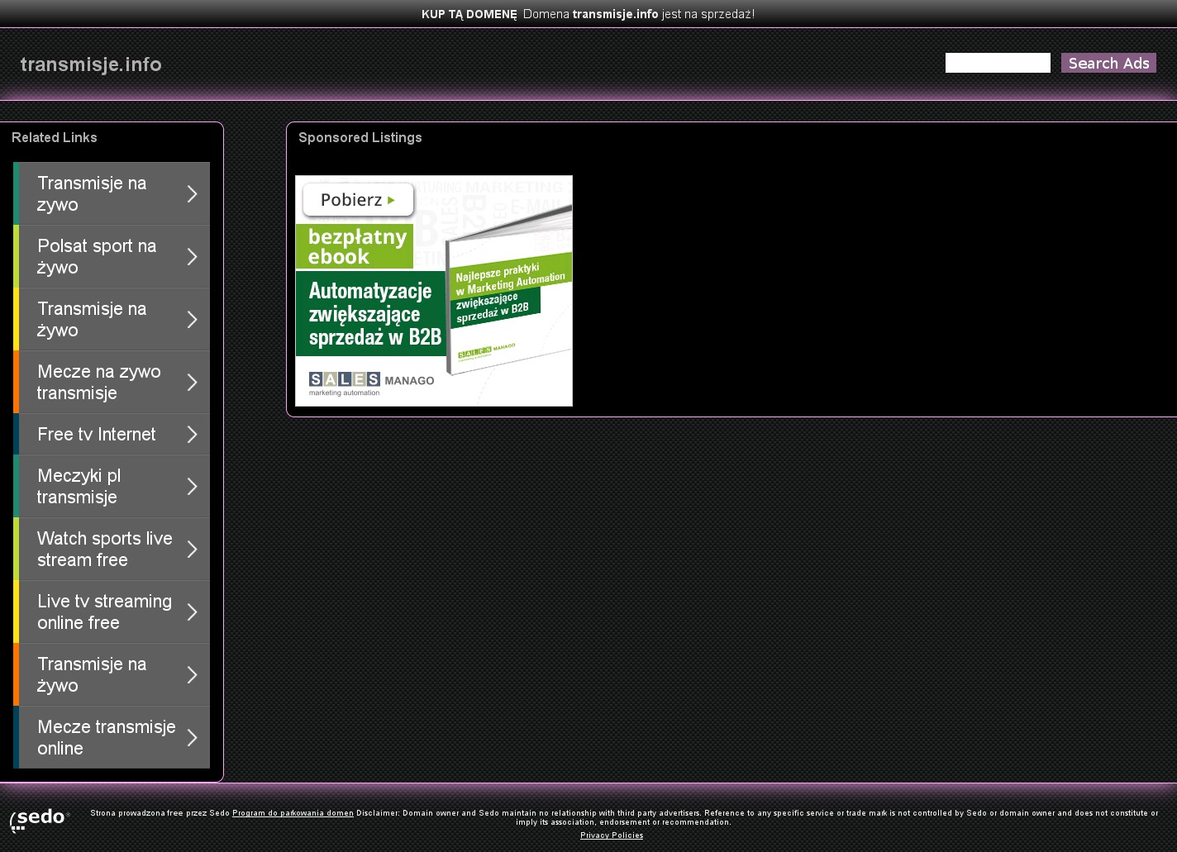Click the SALESmanago logo in the ad
The width and height of the screenshot is (1177, 852).
point(371,383)
